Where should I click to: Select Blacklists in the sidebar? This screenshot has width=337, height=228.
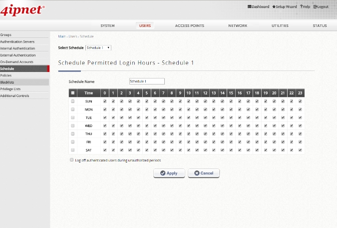point(6,82)
